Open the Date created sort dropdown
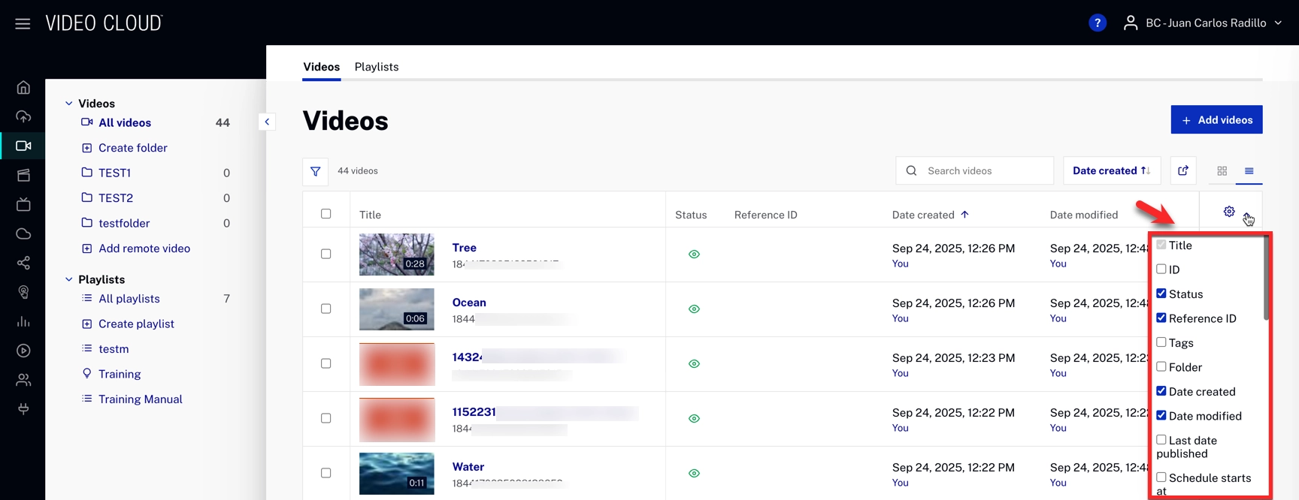 click(1111, 171)
